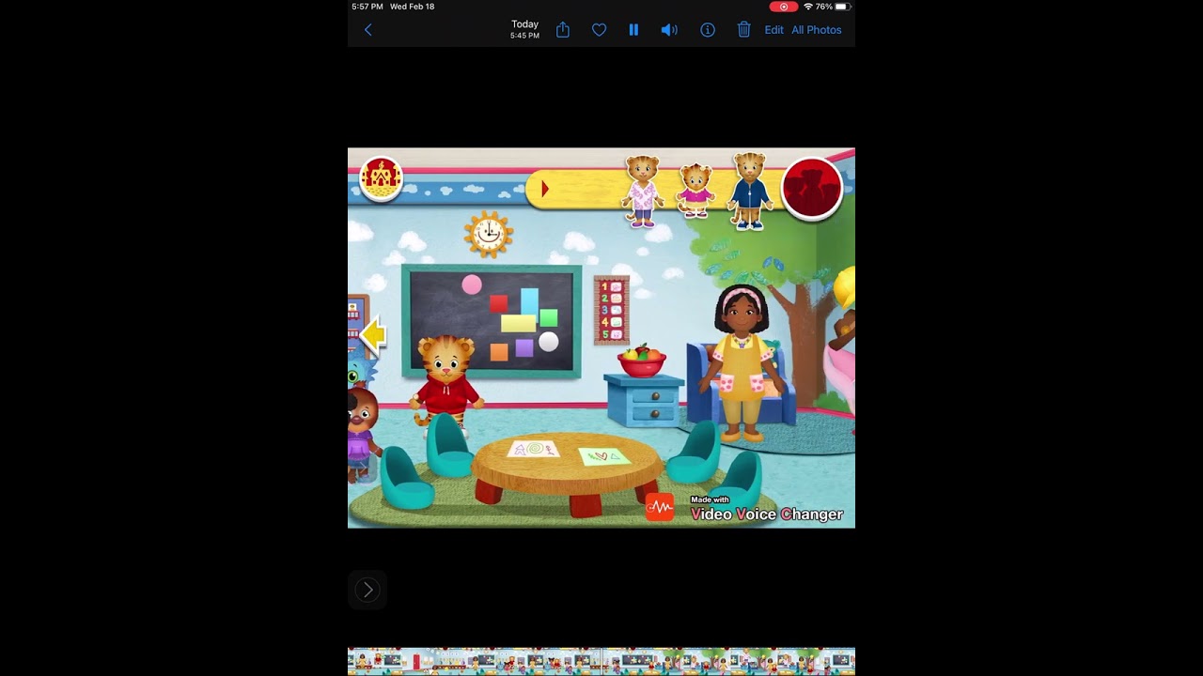Tap the Edit button

pos(773,30)
